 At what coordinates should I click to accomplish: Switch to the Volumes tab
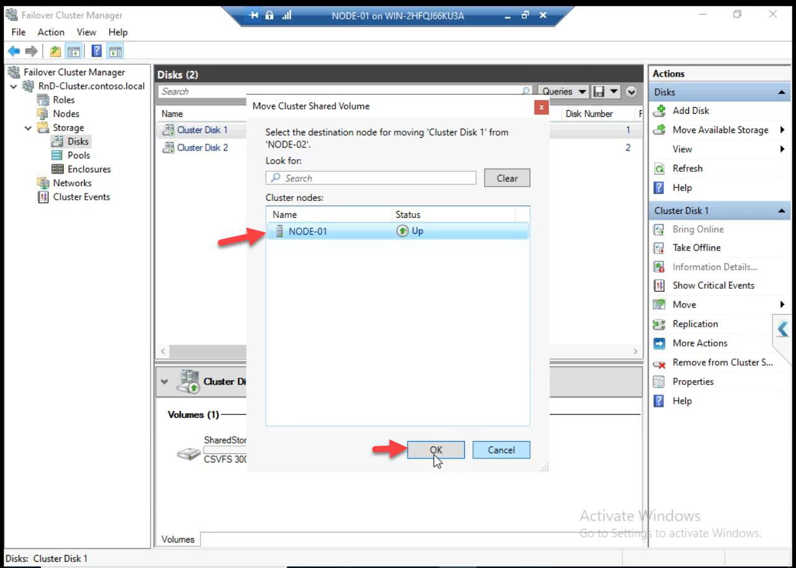pos(178,539)
